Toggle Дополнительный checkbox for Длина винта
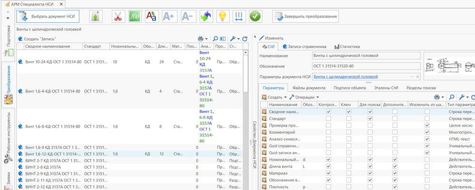 click(395, 166)
